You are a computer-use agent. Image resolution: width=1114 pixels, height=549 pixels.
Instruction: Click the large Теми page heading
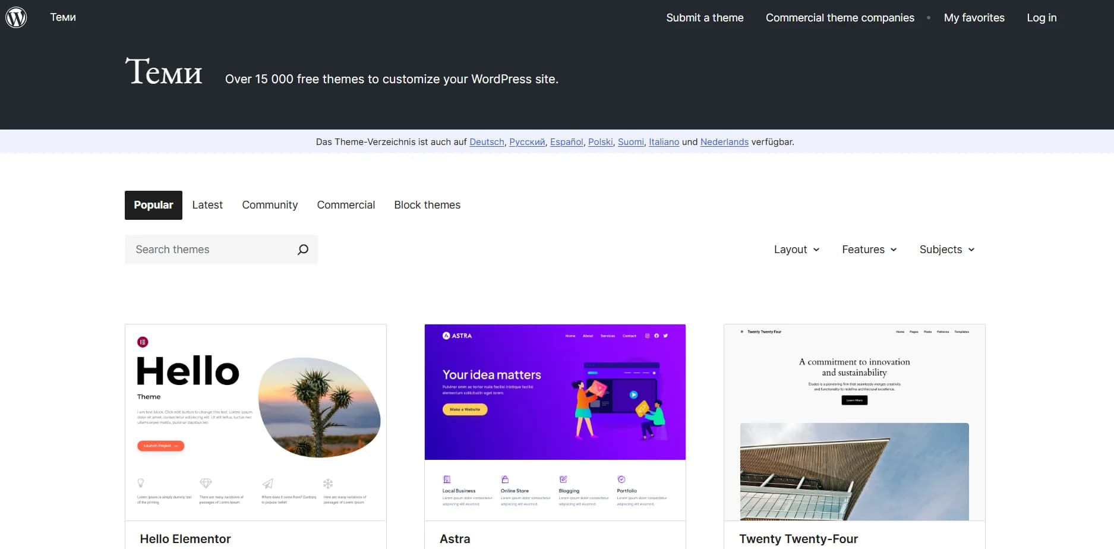(163, 71)
